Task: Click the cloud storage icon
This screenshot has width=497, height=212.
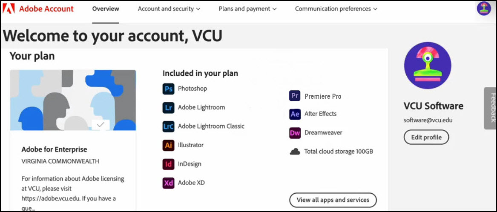Action: (295, 152)
